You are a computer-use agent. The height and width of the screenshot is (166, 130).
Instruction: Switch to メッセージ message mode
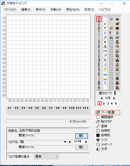pyautogui.click(x=104, y=144)
